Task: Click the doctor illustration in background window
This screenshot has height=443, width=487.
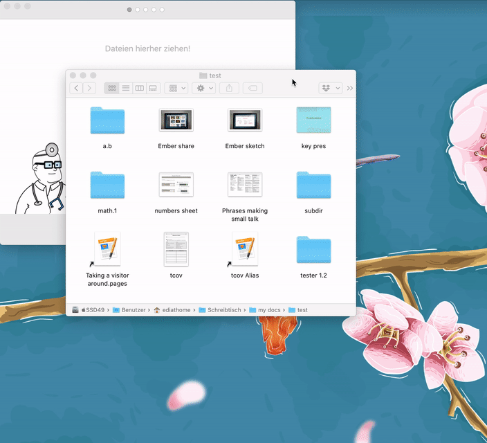Action: point(40,179)
